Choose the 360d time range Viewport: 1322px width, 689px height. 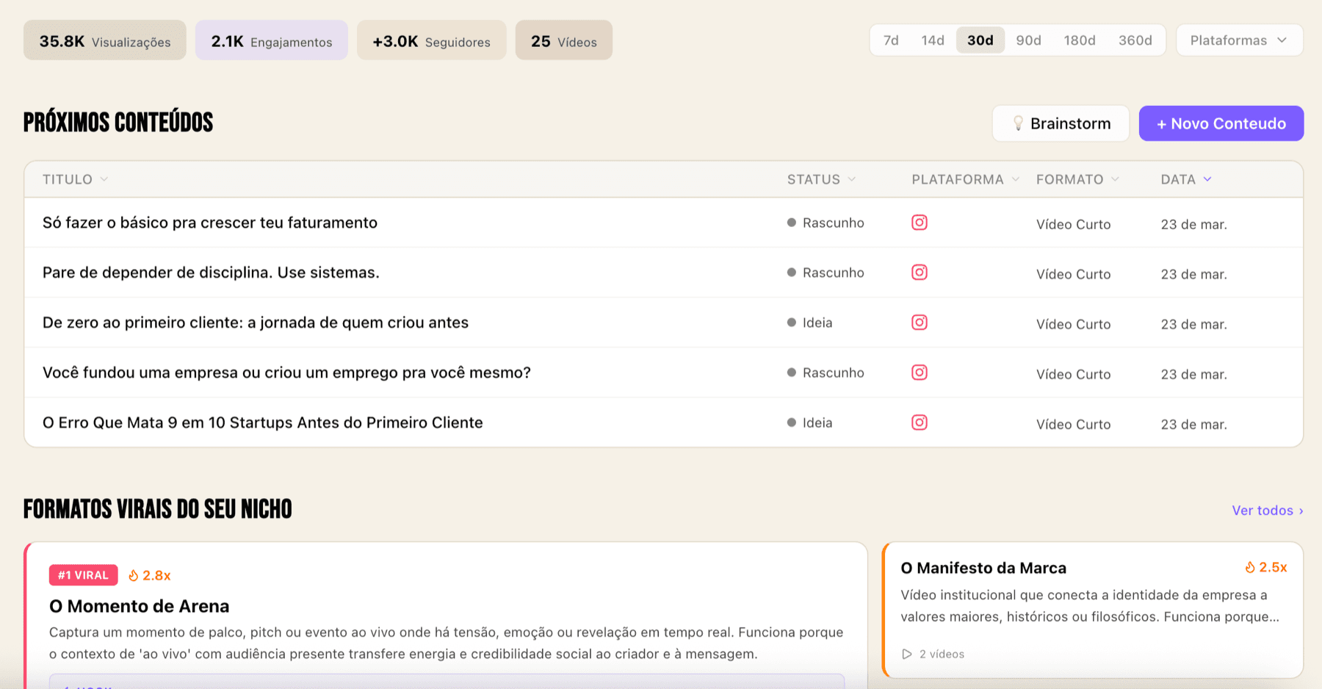pyautogui.click(x=1135, y=40)
